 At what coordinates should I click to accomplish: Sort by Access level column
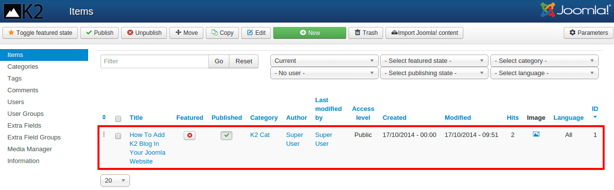click(x=363, y=113)
